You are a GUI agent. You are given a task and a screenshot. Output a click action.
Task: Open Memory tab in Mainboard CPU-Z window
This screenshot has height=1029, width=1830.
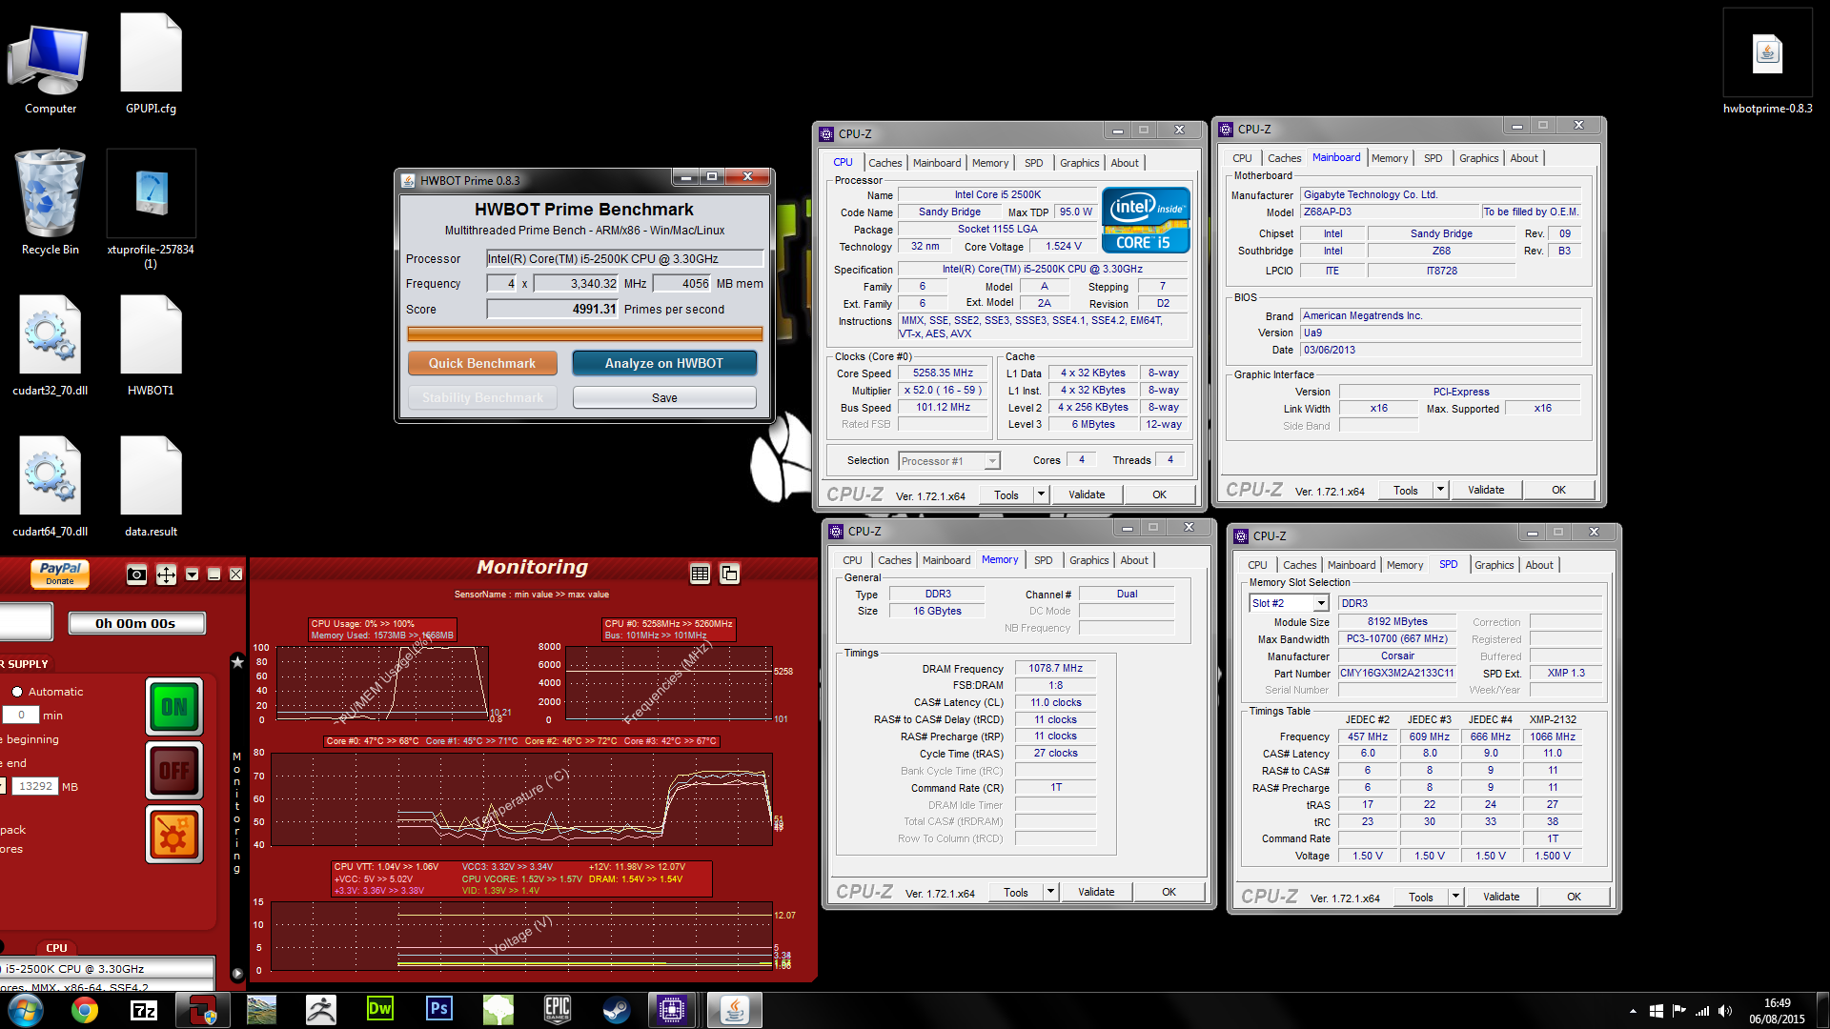pyautogui.click(x=1390, y=158)
